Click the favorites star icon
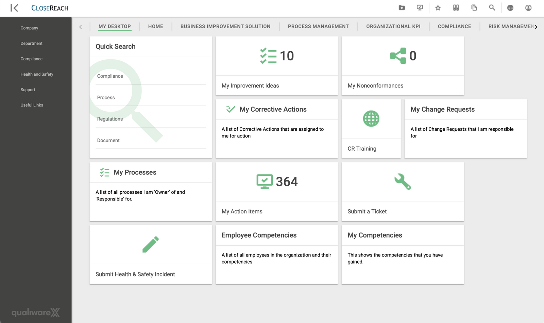544x323 pixels. click(x=438, y=7)
